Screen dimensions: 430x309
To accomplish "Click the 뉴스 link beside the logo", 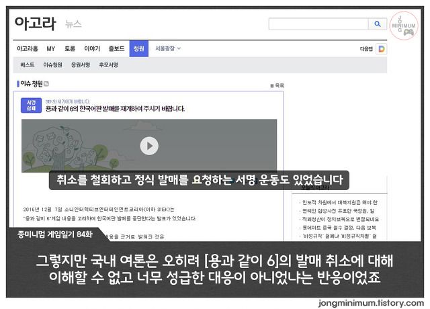I will pyautogui.click(x=73, y=24).
